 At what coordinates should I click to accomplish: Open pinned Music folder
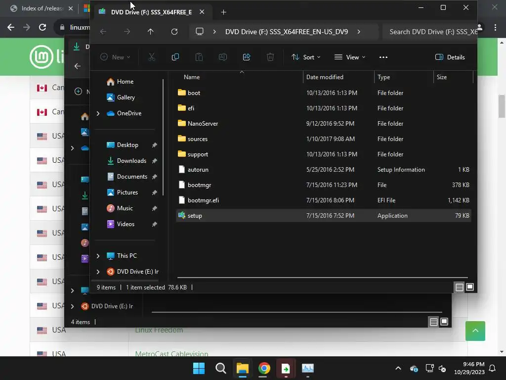[125, 208]
